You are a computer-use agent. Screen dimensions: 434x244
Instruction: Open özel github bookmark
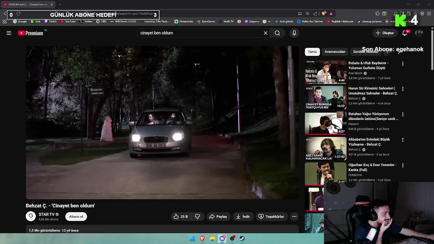click(x=284, y=21)
